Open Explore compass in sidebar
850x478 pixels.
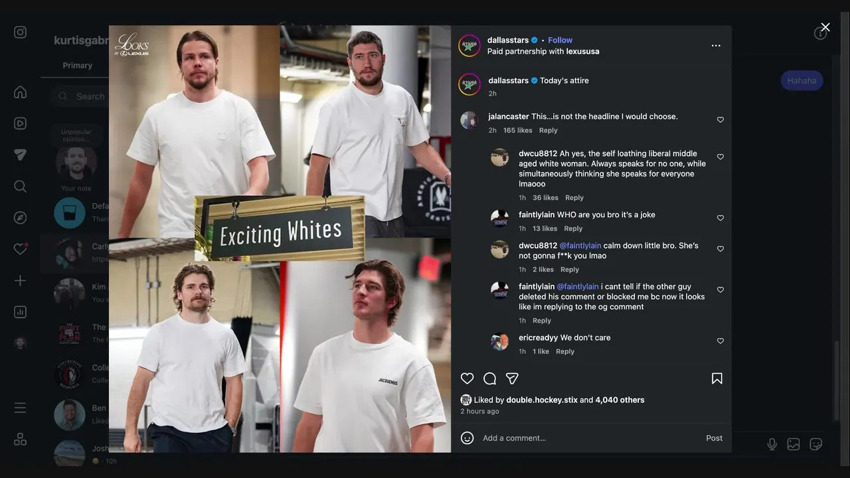pos(21,218)
